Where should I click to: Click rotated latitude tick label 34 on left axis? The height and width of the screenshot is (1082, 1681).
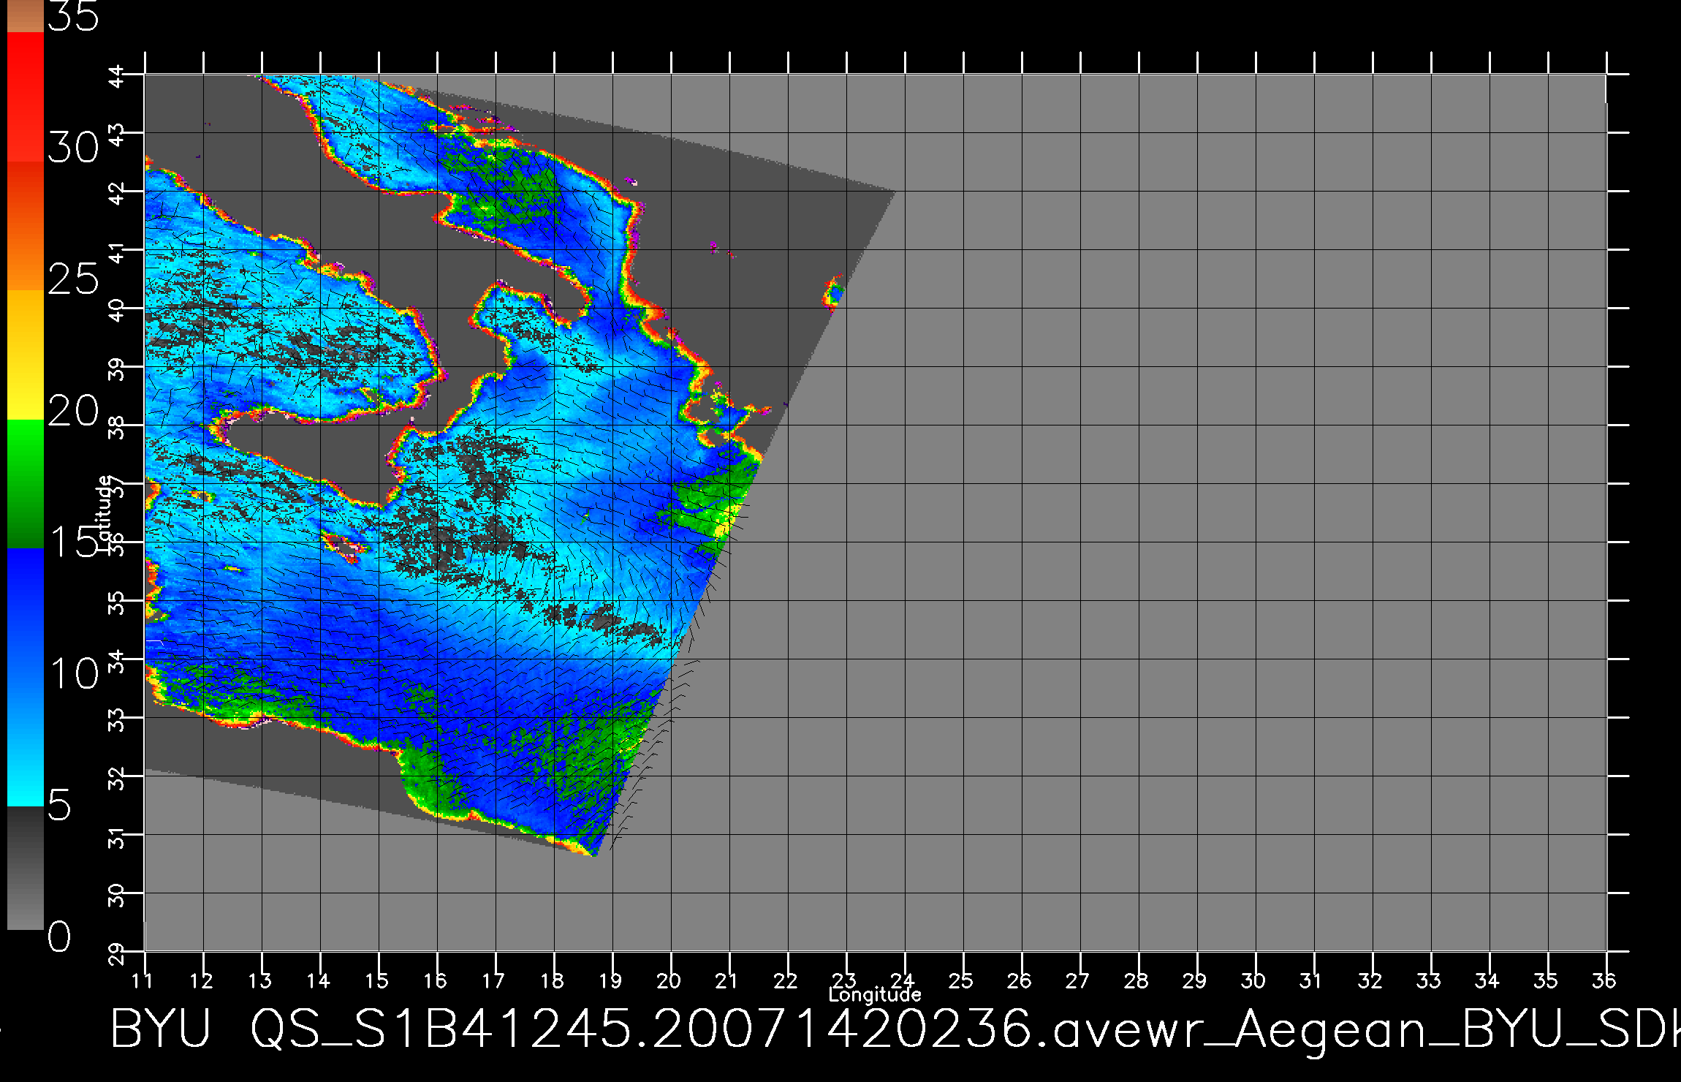[x=116, y=661]
